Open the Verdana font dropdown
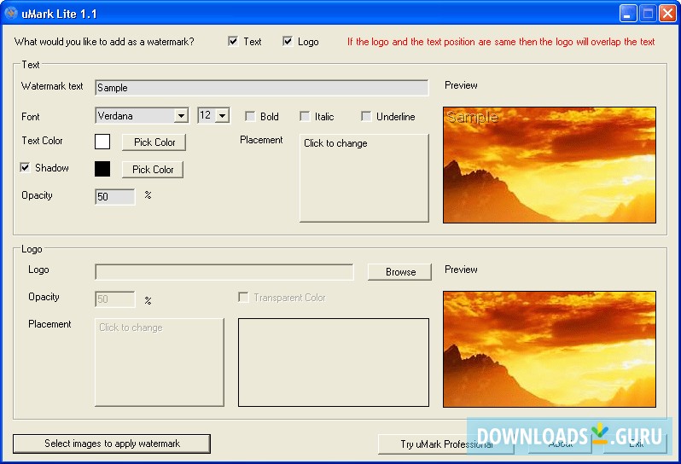This screenshot has width=681, height=464. point(181,116)
